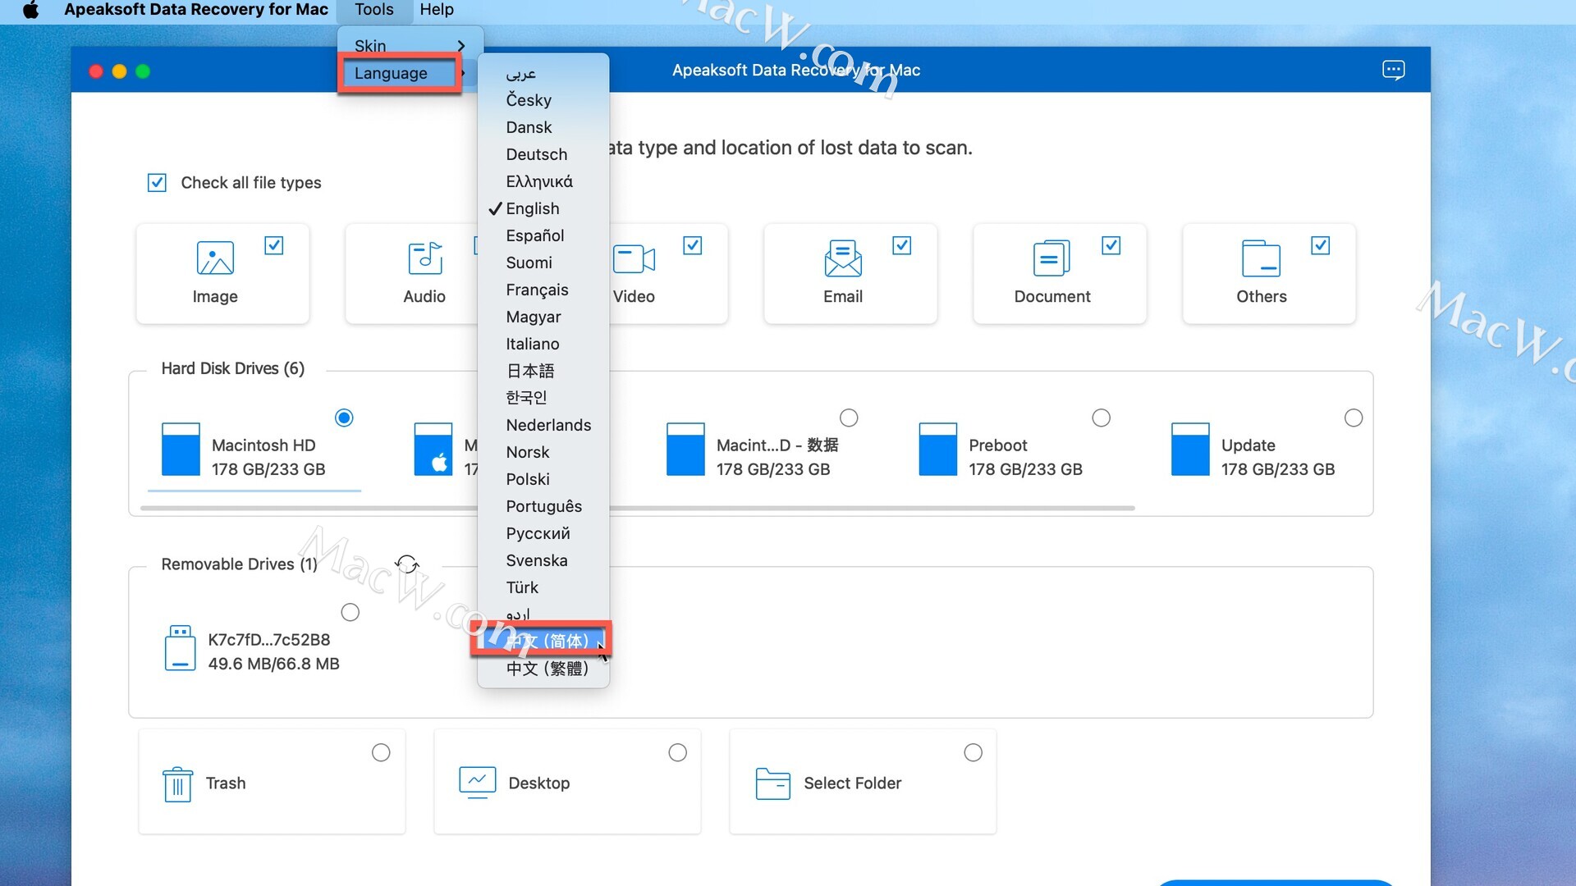Click the Email envelope icon
Screen dimensions: 1576x886
tap(843, 258)
